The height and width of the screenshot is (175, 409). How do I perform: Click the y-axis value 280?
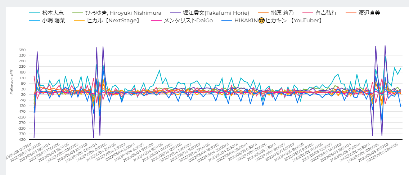click(x=22, y=61)
